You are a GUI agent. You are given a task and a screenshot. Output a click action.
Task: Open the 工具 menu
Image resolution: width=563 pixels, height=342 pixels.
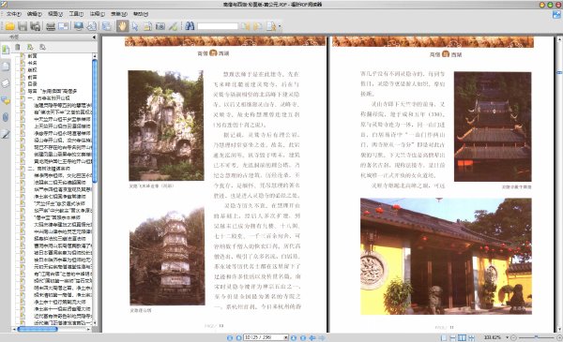pyautogui.click(x=76, y=14)
